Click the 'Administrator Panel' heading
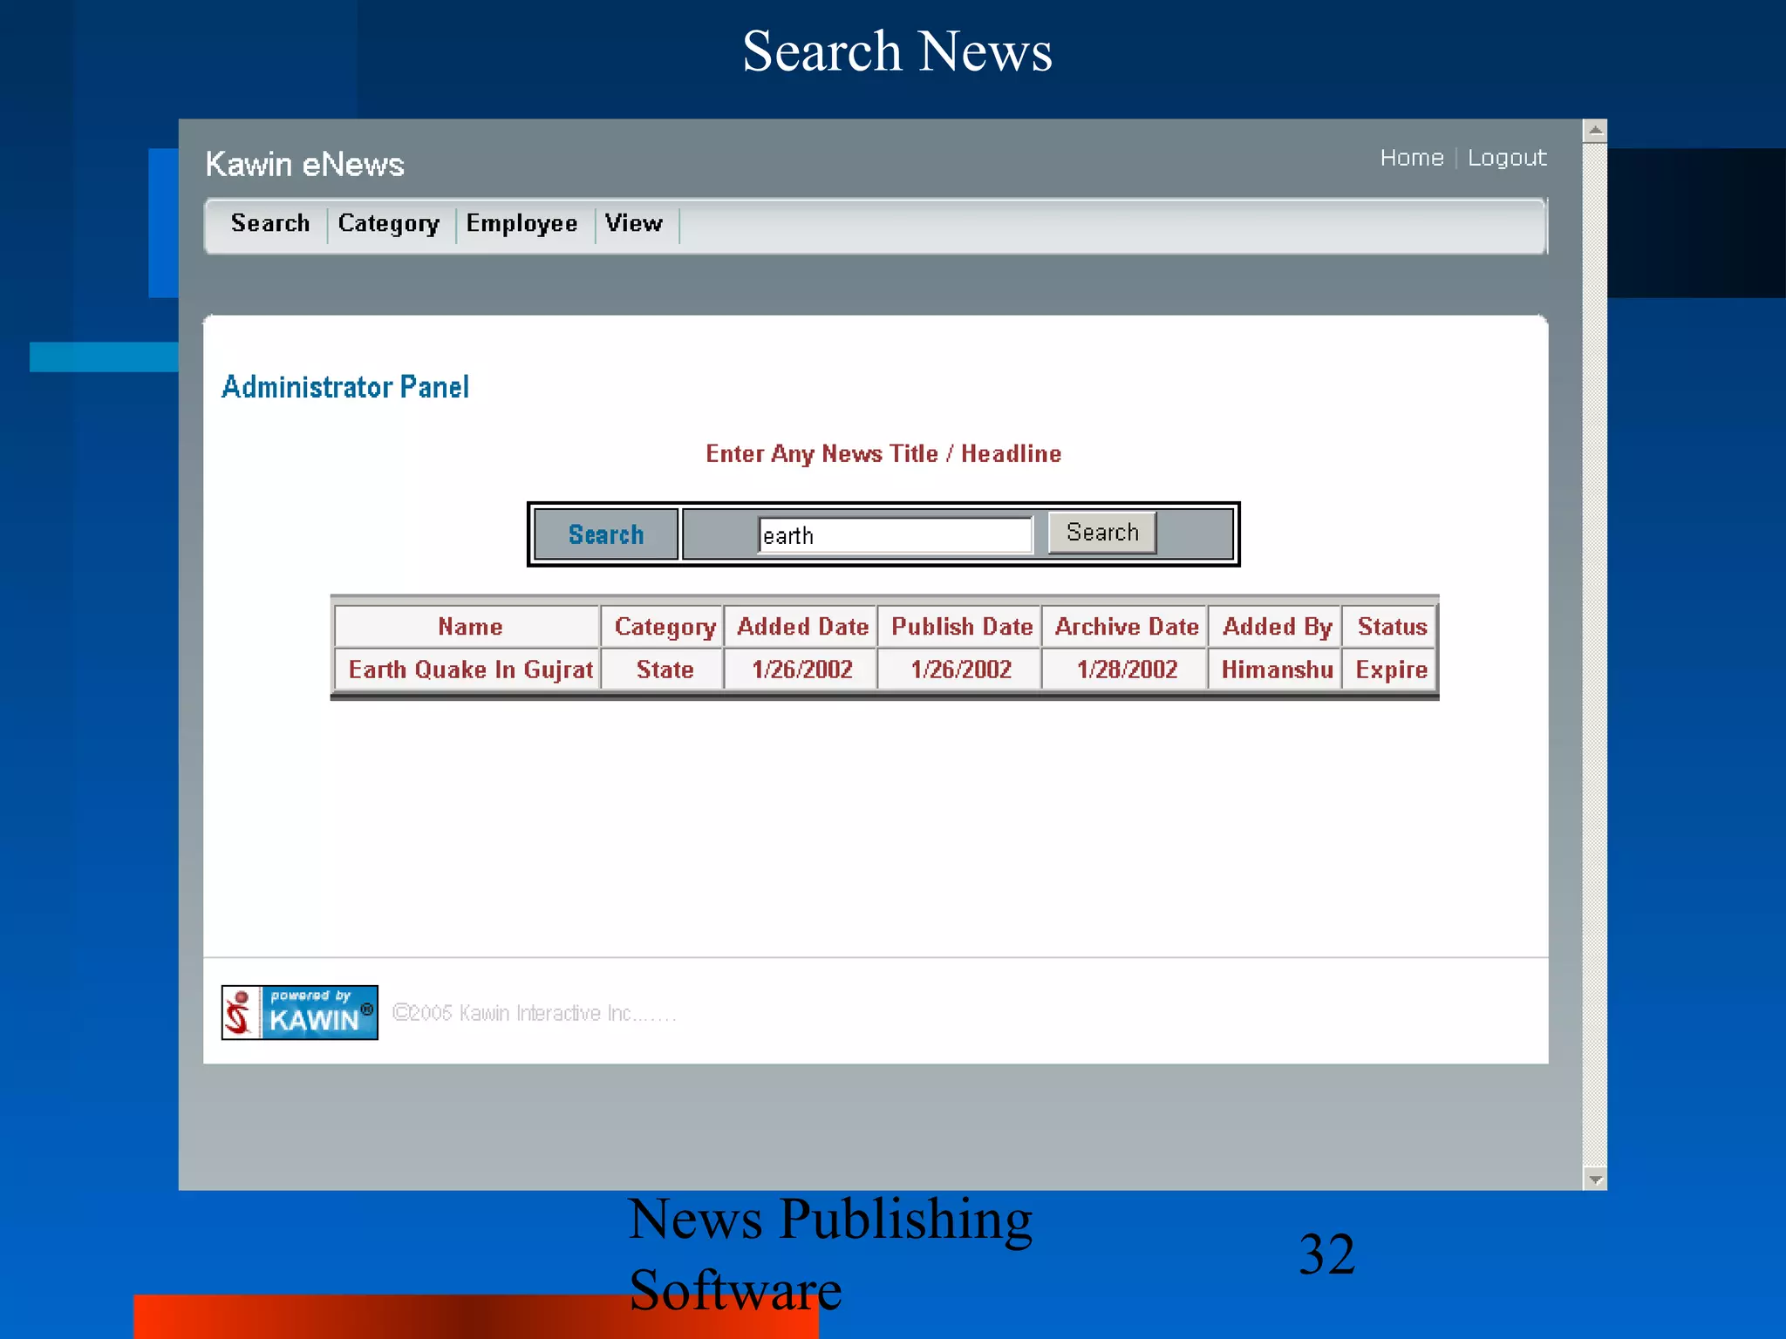Image resolution: width=1786 pixels, height=1339 pixels. (345, 387)
